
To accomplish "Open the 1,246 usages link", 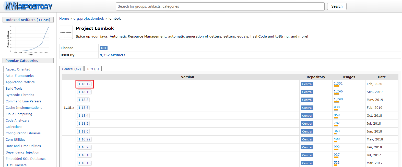I will pyautogui.click(x=338, y=91).
